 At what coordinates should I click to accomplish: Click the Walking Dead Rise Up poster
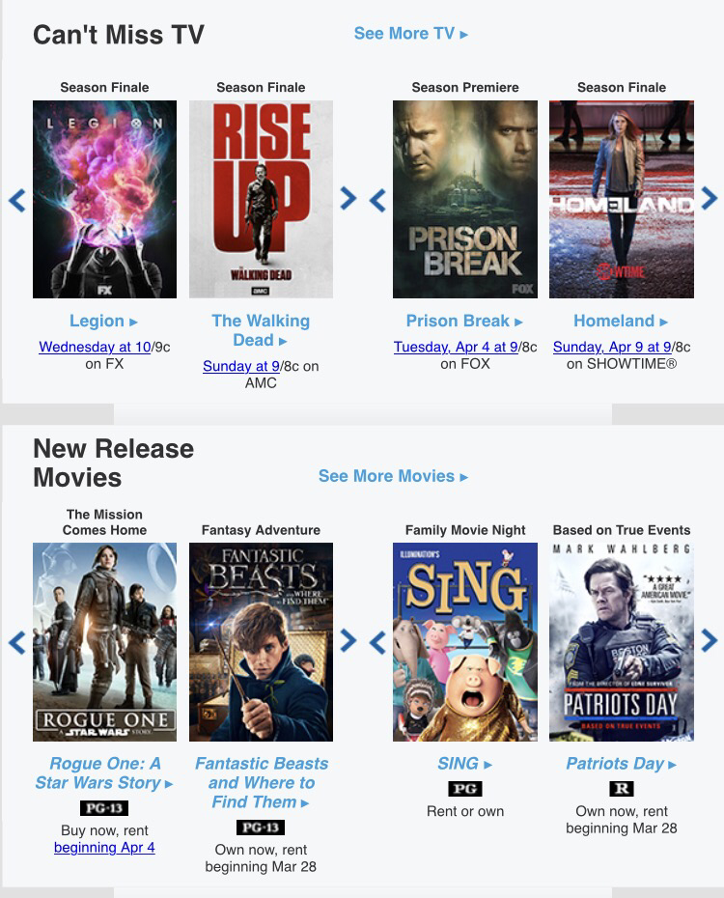click(261, 199)
